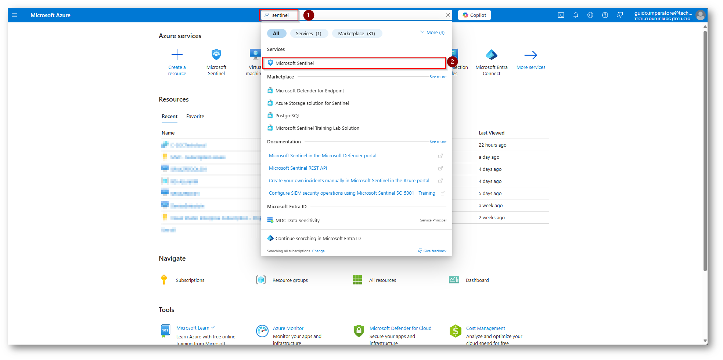
Task: Open the top bar feedback icon
Action: [x=620, y=15]
